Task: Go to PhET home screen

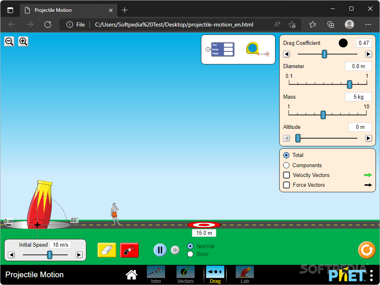Action: pos(131,274)
